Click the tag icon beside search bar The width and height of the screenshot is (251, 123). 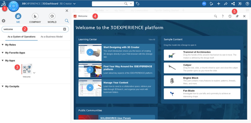pos(137,4)
